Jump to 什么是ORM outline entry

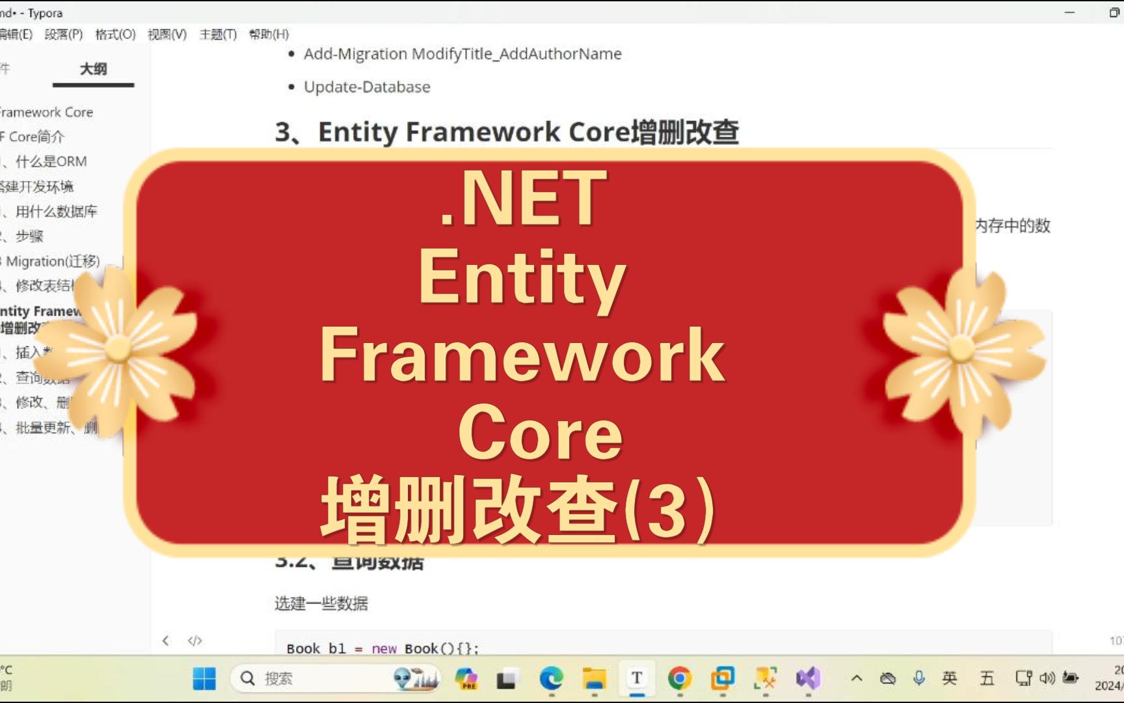(44, 161)
